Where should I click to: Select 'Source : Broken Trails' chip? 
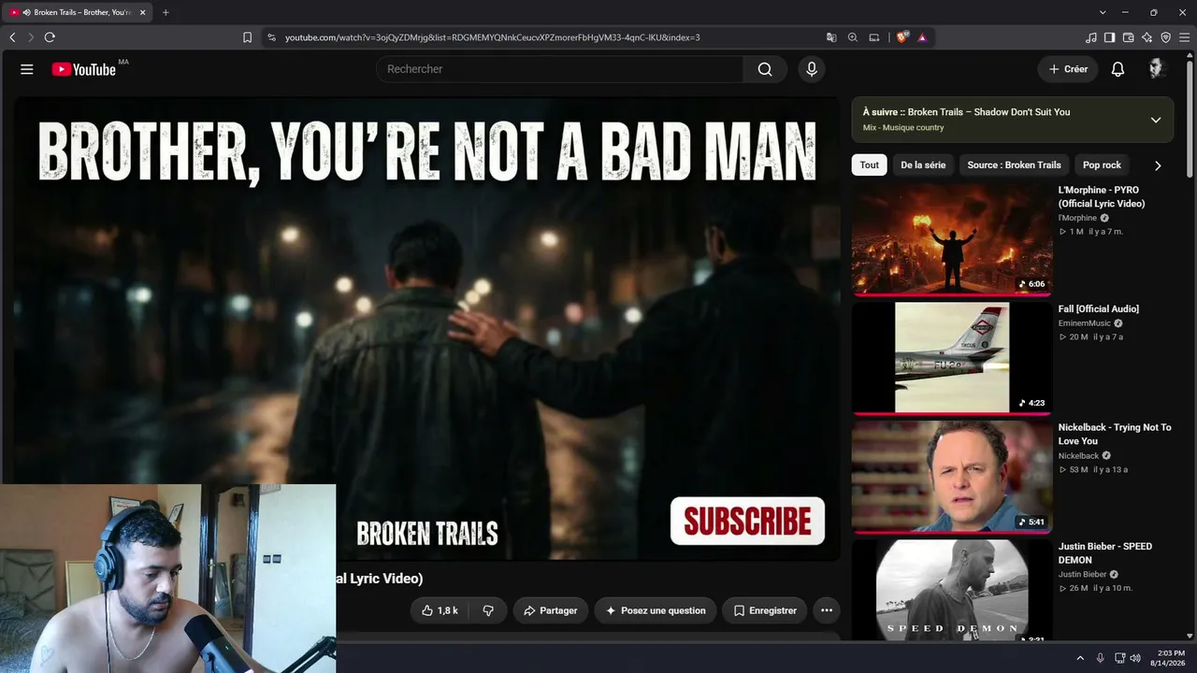1014,165
